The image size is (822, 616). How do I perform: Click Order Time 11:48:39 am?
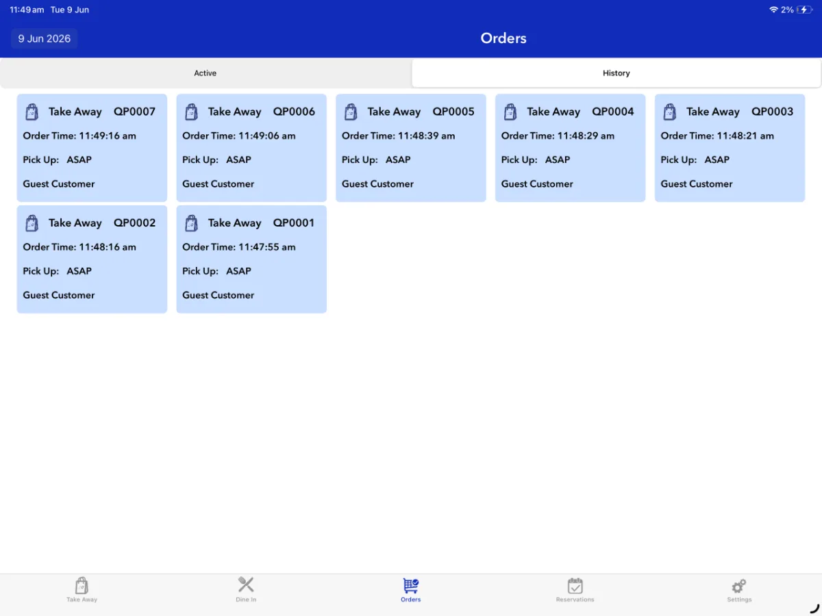click(x=399, y=136)
